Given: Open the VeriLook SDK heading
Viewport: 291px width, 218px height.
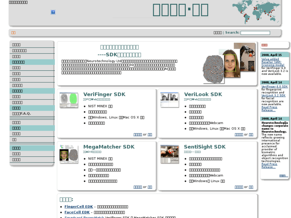Looking at the screenshot, I should click(x=203, y=94).
